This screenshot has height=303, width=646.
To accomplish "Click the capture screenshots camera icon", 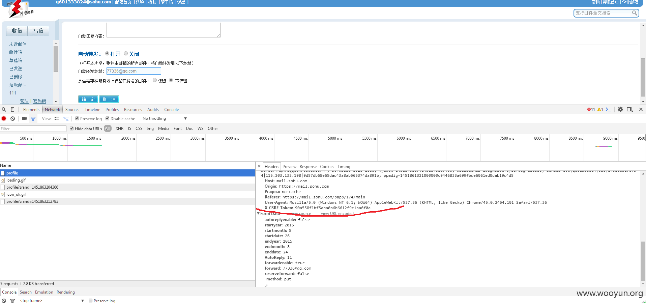I will 24,118.
